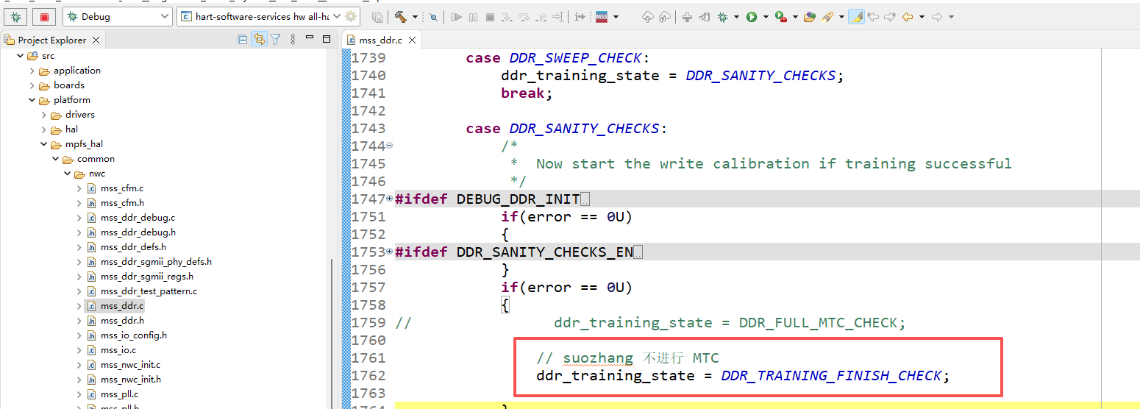1140x409 pixels.
Task: Expand the boards folder
Action: 32,85
